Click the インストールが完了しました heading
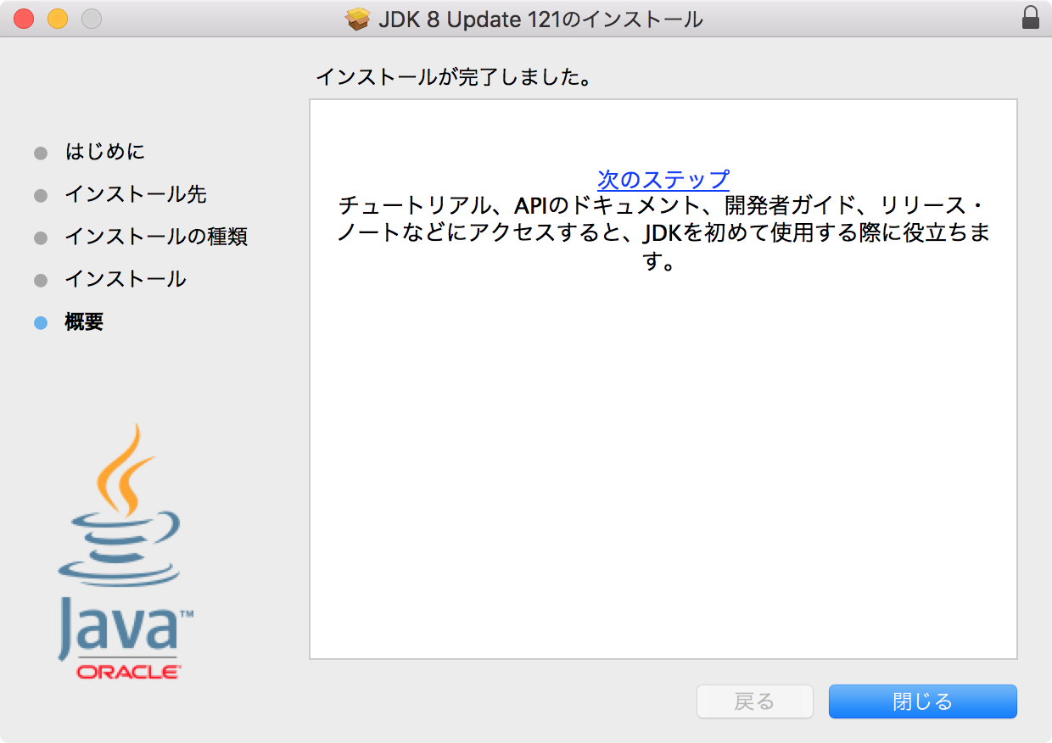1052x743 pixels. click(453, 77)
